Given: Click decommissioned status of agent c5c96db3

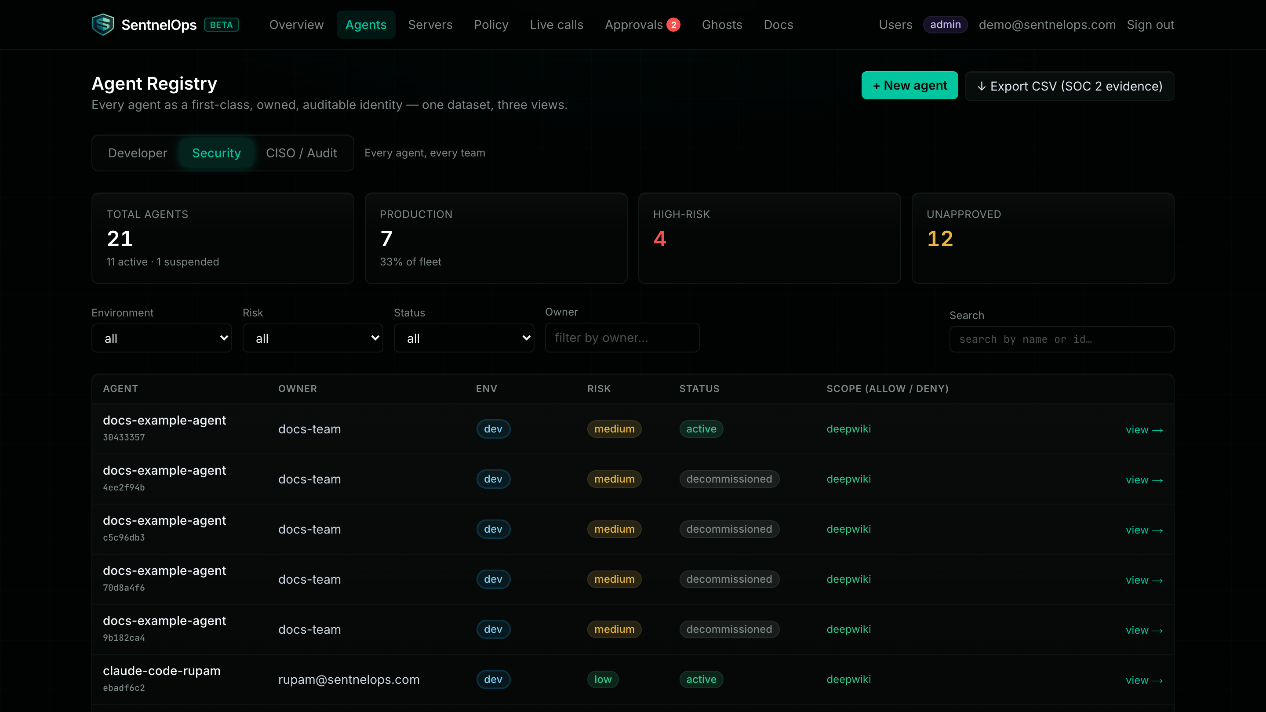Looking at the screenshot, I should (729, 529).
